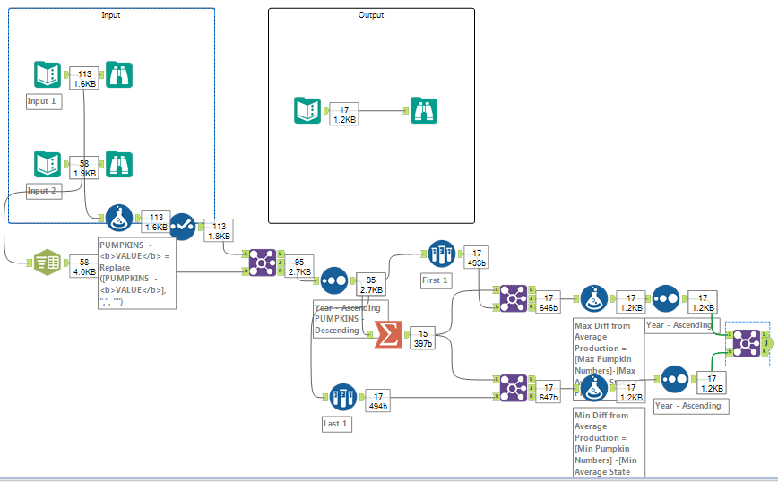Click the 58 4.0KB record count label
778x482 pixels.
(x=84, y=267)
